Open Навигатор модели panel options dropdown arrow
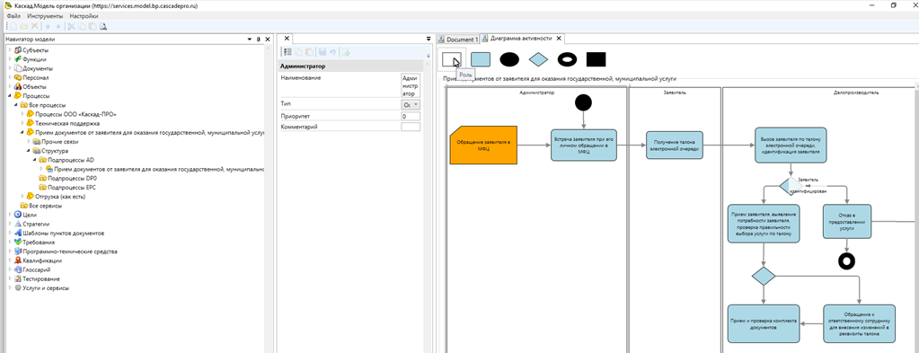 [249, 40]
